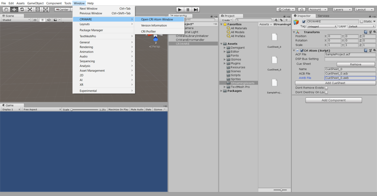The width and height of the screenshot is (377, 196).
Task: Open the Help menu
Action: (x=91, y=3)
